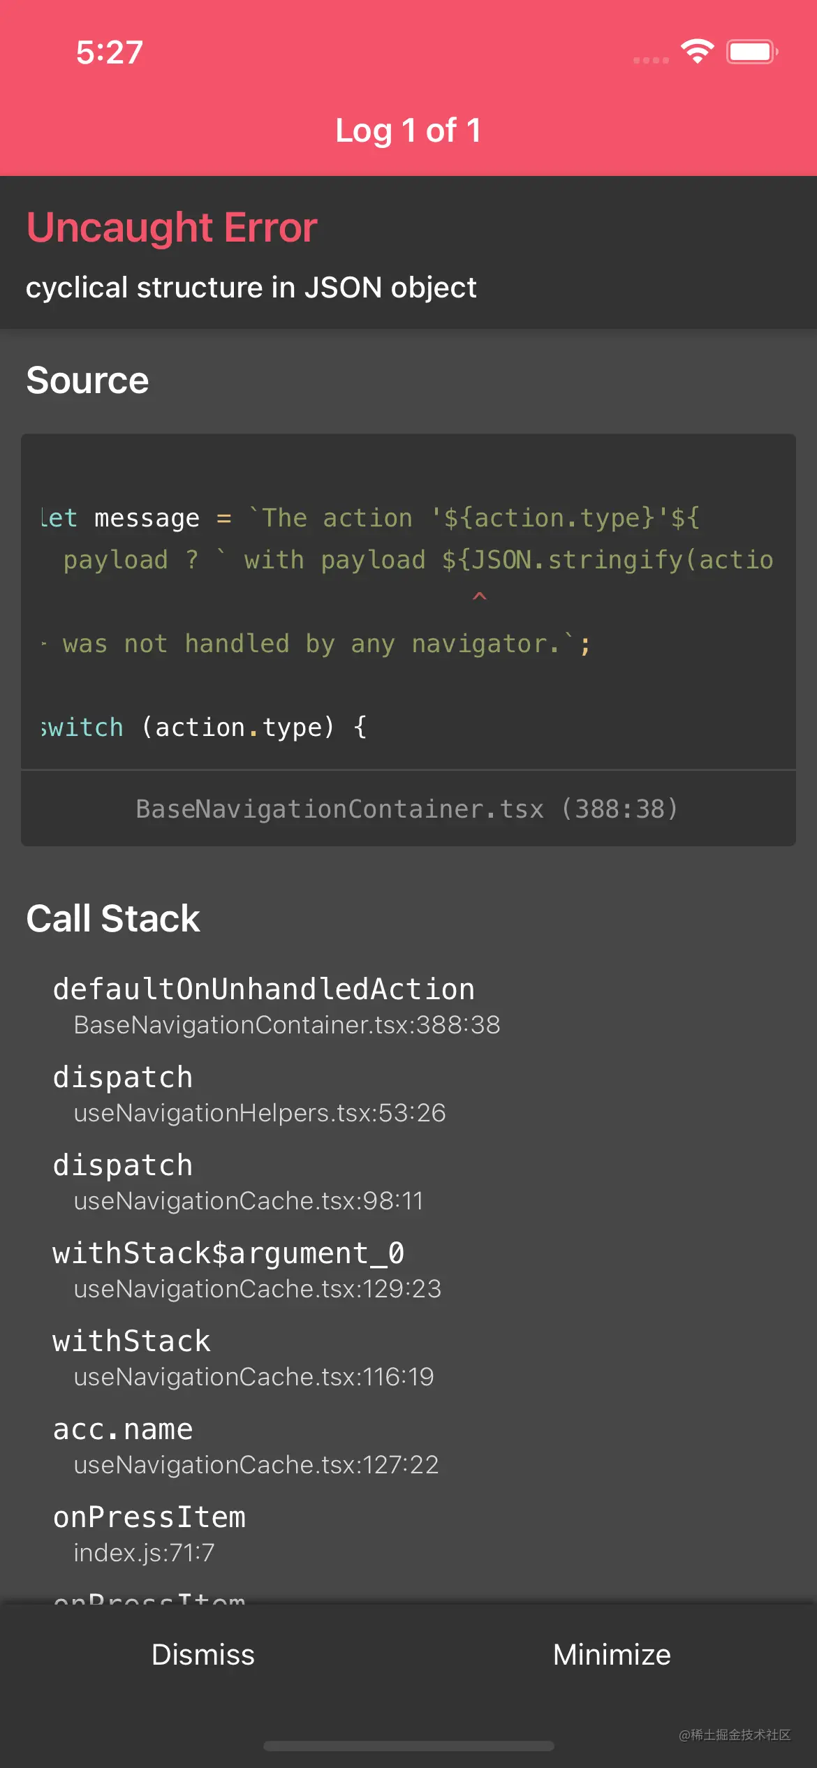The width and height of the screenshot is (817, 1768).
Task: Tap the 'switch (action.type)' code line
Action: (x=204, y=728)
